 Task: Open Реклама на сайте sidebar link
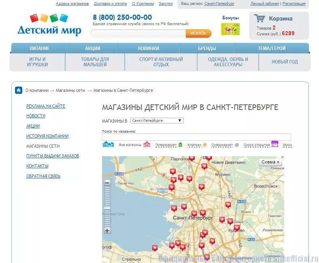46,106
